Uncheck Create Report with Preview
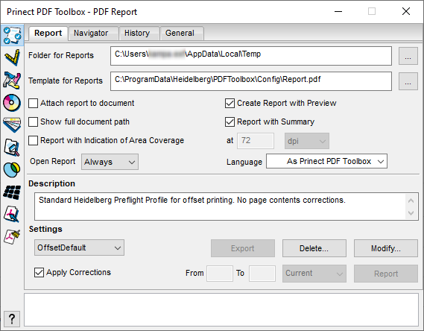The image size is (424, 331). coord(230,104)
